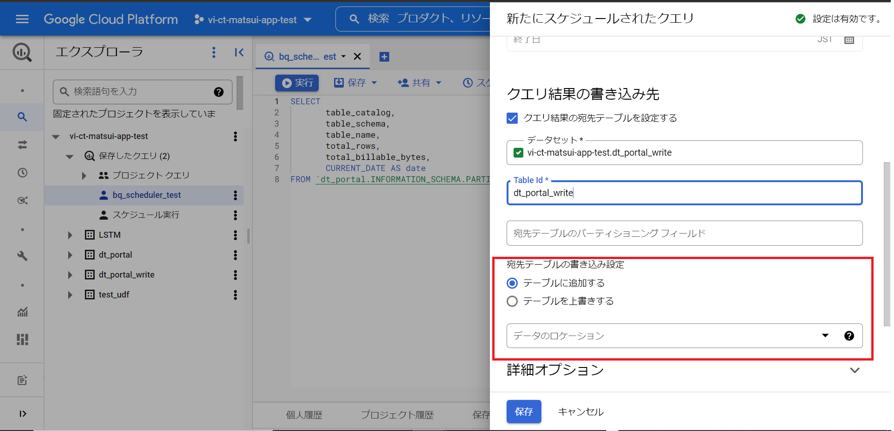Open SQL workspace search icon in sidebar
Screen dimensions: 894x431
pyautogui.click(x=22, y=117)
